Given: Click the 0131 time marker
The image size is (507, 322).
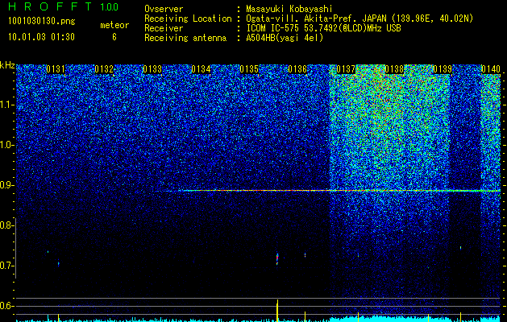Looking at the screenshot, I should coord(56,69).
